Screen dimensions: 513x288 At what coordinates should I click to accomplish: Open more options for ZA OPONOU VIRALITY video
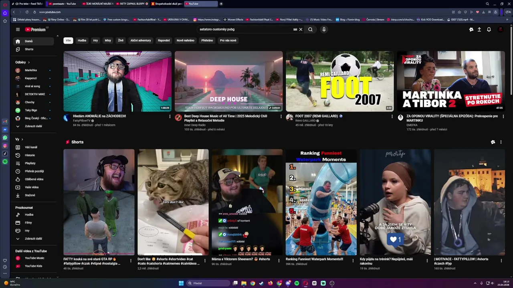(x=503, y=116)
